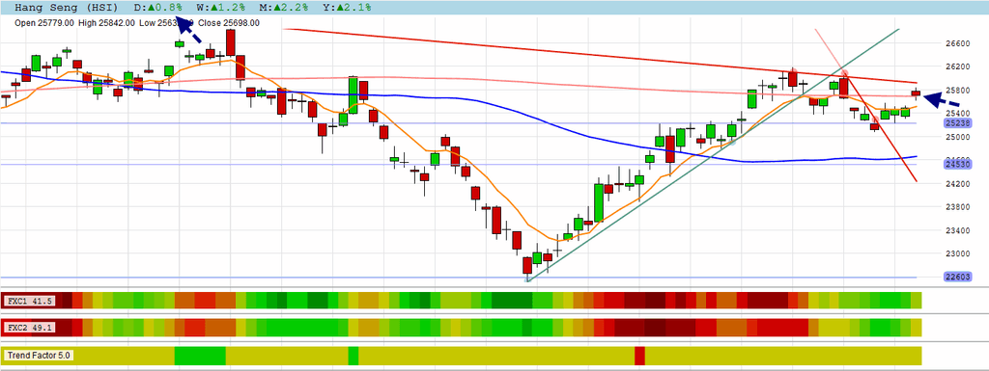Click the red segment in Trend Factor bar
The image size is (989, 371).
(x=639, y=356)
